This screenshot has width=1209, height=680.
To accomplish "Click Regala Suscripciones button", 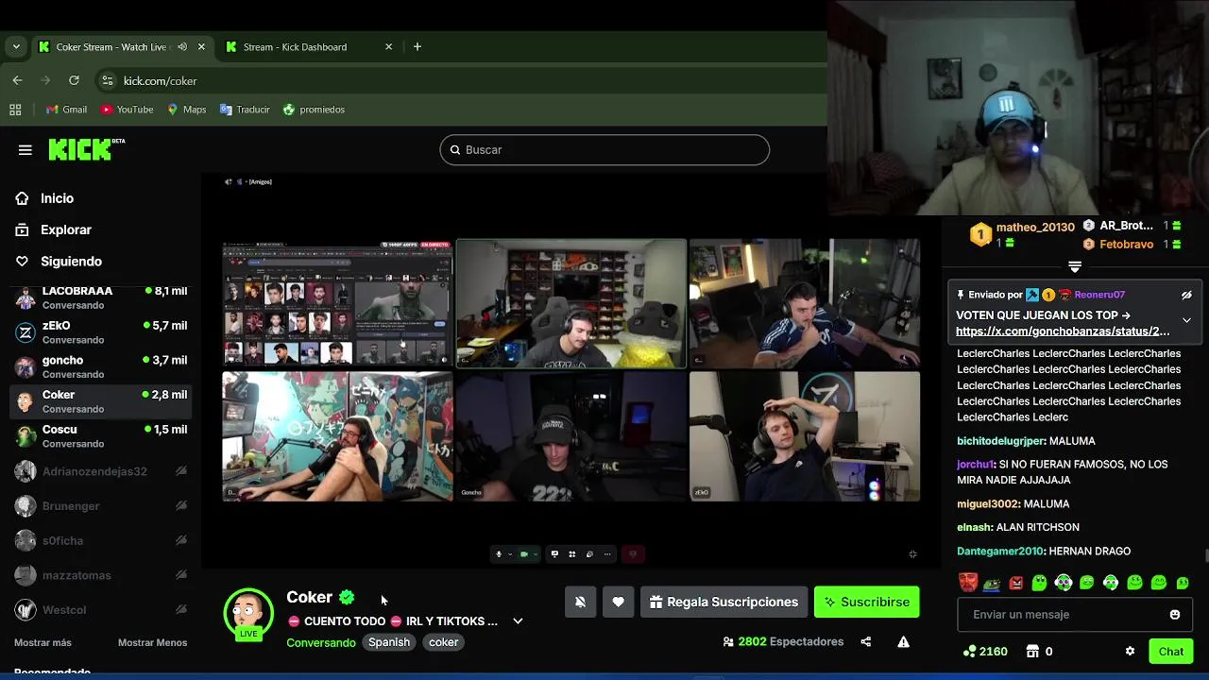I will pyautogui.click(x=724, y=603).
